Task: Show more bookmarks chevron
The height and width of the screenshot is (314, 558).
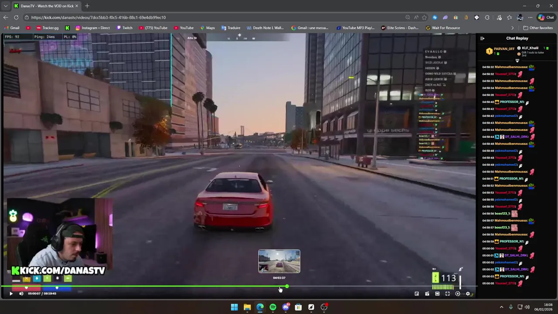Action: click(x=513, y=28)
